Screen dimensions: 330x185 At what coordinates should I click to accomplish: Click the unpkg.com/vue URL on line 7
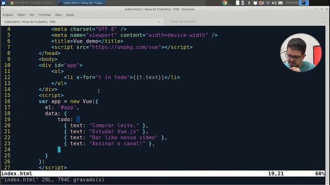pyautogui.click(x=125, y=47)
